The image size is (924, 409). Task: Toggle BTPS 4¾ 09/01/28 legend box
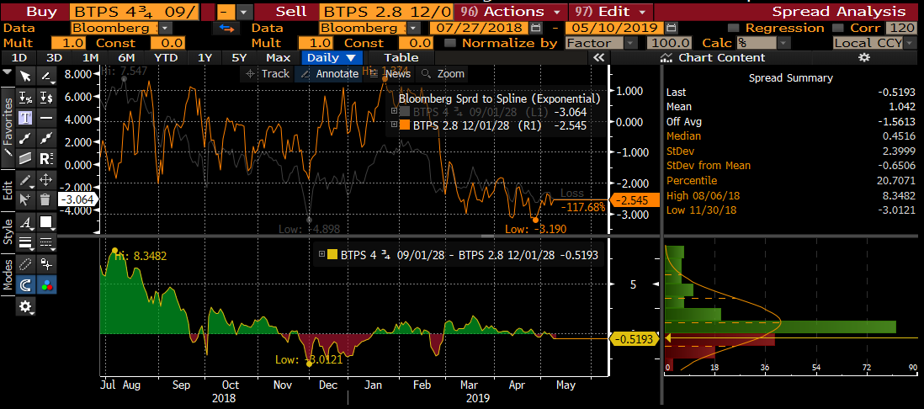pos(404,111)
